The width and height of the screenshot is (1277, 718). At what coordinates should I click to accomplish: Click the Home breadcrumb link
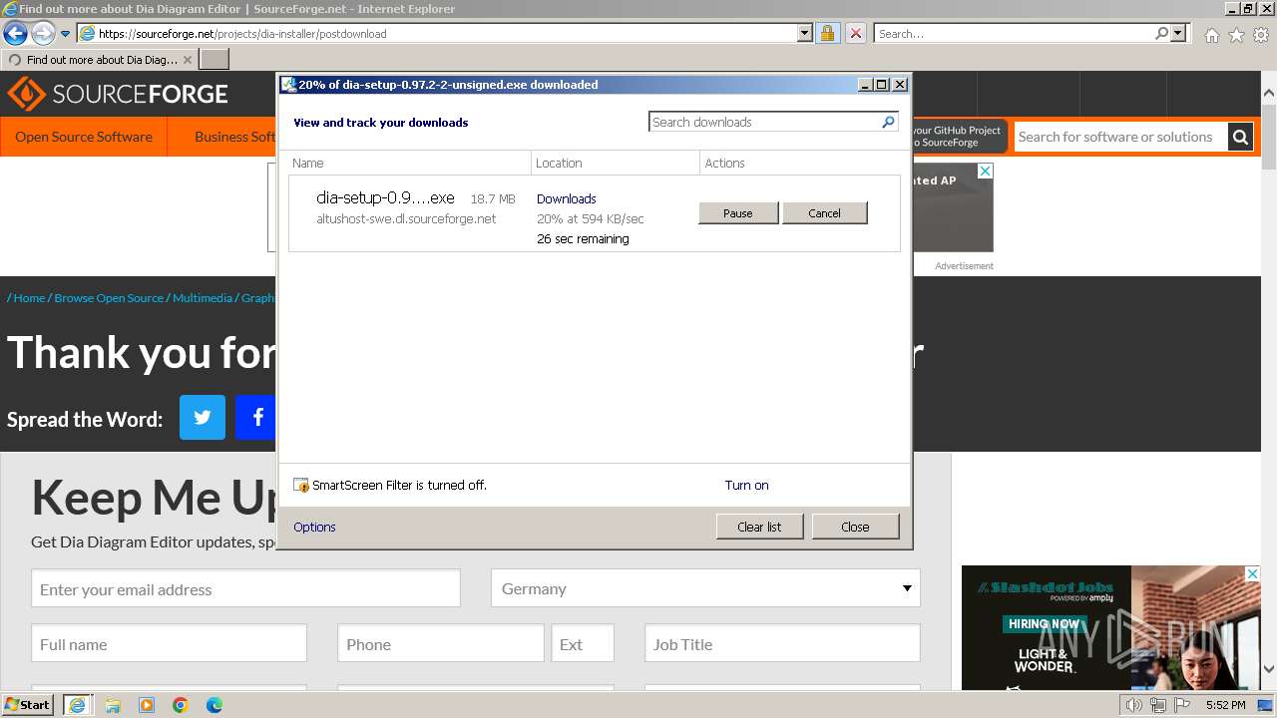(29, 297)
